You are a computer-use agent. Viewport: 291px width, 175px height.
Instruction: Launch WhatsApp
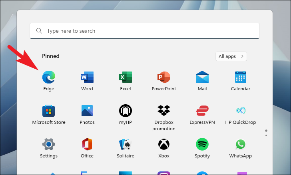pos(241,144)
